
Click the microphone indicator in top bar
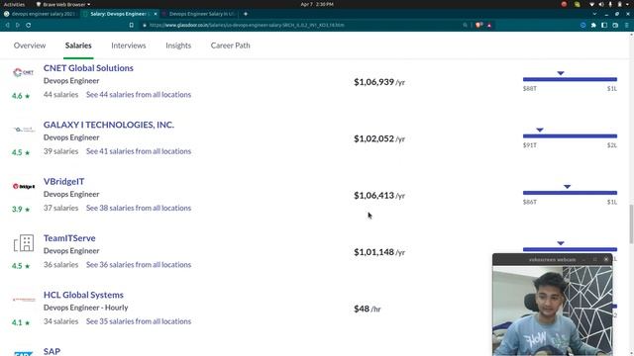click(x=610, y=4)
